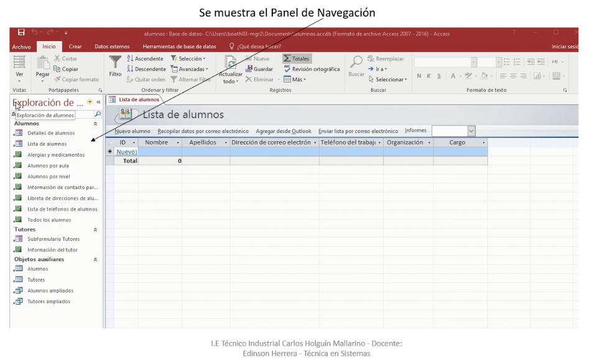Click Guardar record icon in Registros

coord(249,69)
